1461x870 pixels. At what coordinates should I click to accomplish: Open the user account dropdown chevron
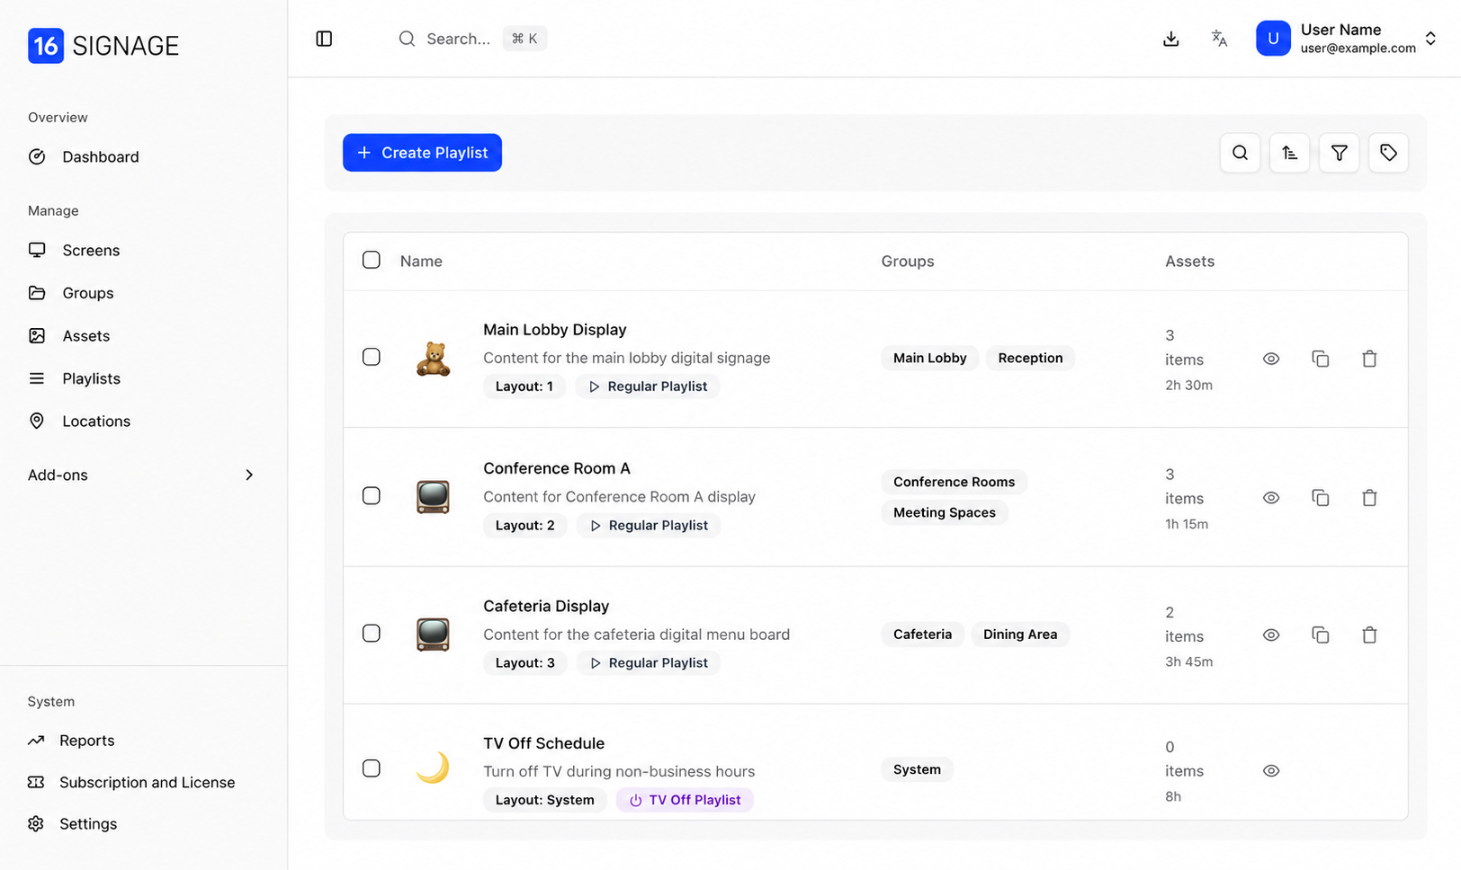[x=1430, y=39]
